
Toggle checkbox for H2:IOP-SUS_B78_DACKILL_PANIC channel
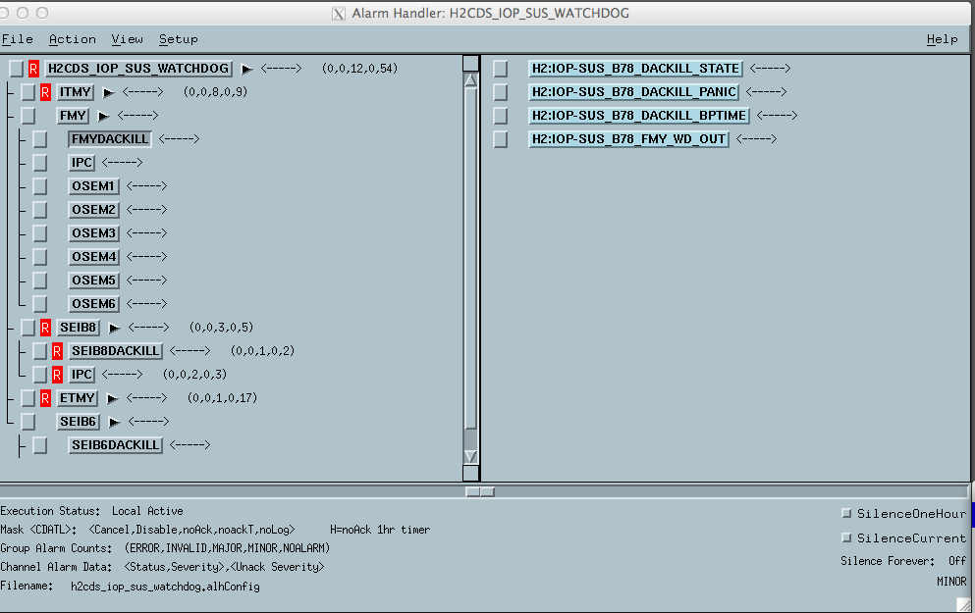click(501, 92)
